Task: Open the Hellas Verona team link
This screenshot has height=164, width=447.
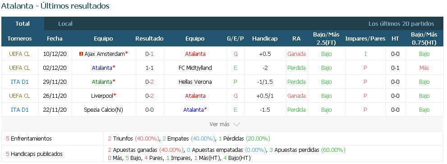Action: pyautogui.click(x=195, y=82)
